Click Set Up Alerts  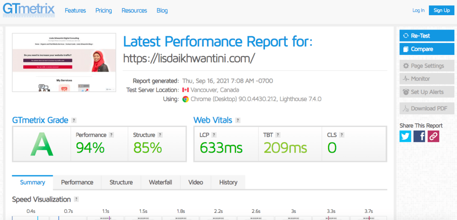[427, 92]
